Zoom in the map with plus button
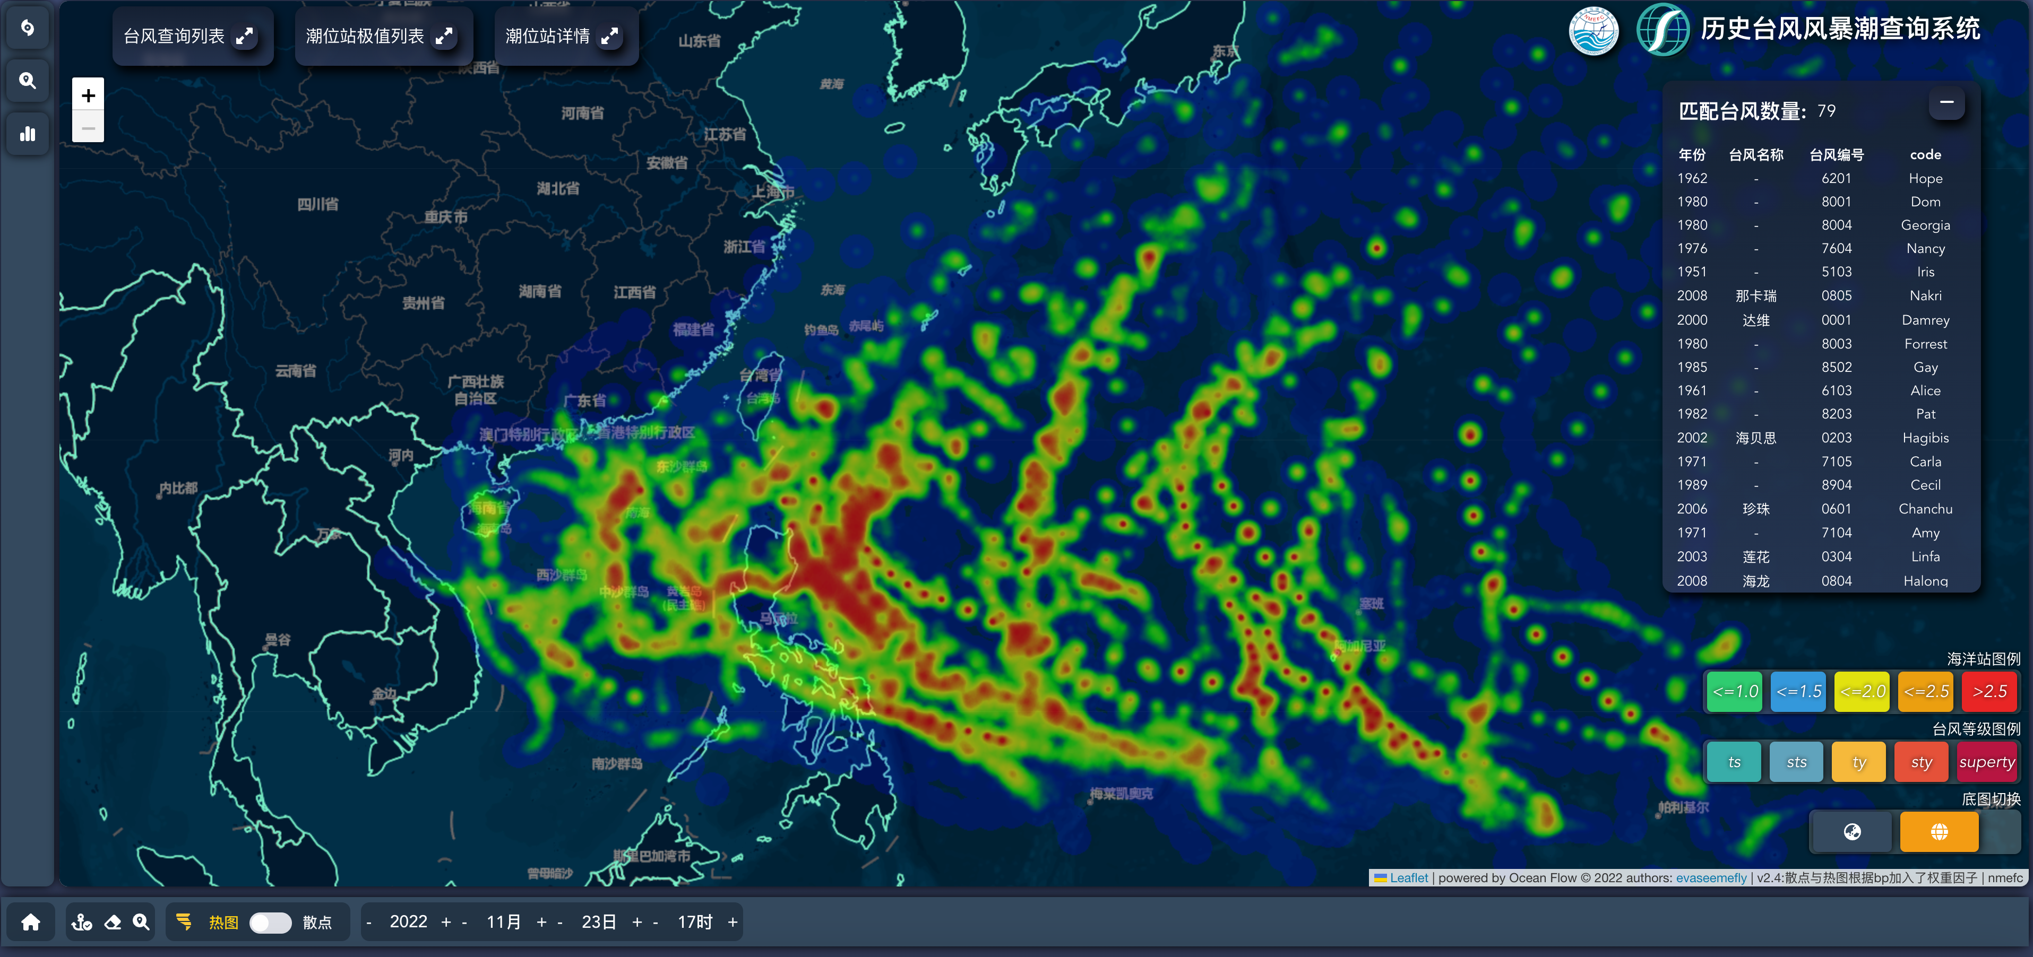 [x=88, y=95]
